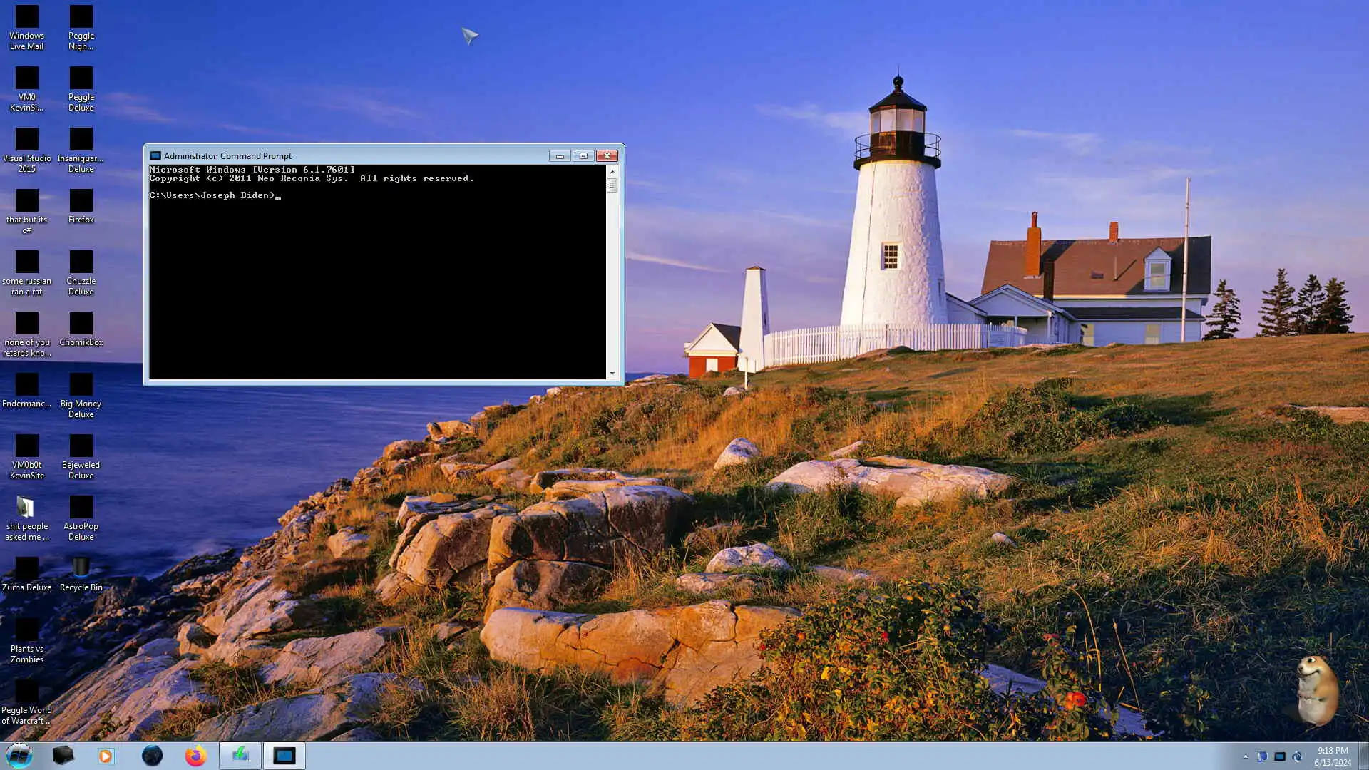Screen dimensions: 1369x770
Task: Open the clock and date in taskbar
Action: click(x=1332, y=756)
